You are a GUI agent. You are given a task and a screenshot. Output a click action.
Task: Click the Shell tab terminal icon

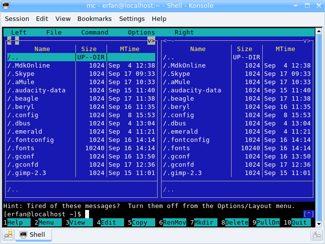click(x=23, y=235)
